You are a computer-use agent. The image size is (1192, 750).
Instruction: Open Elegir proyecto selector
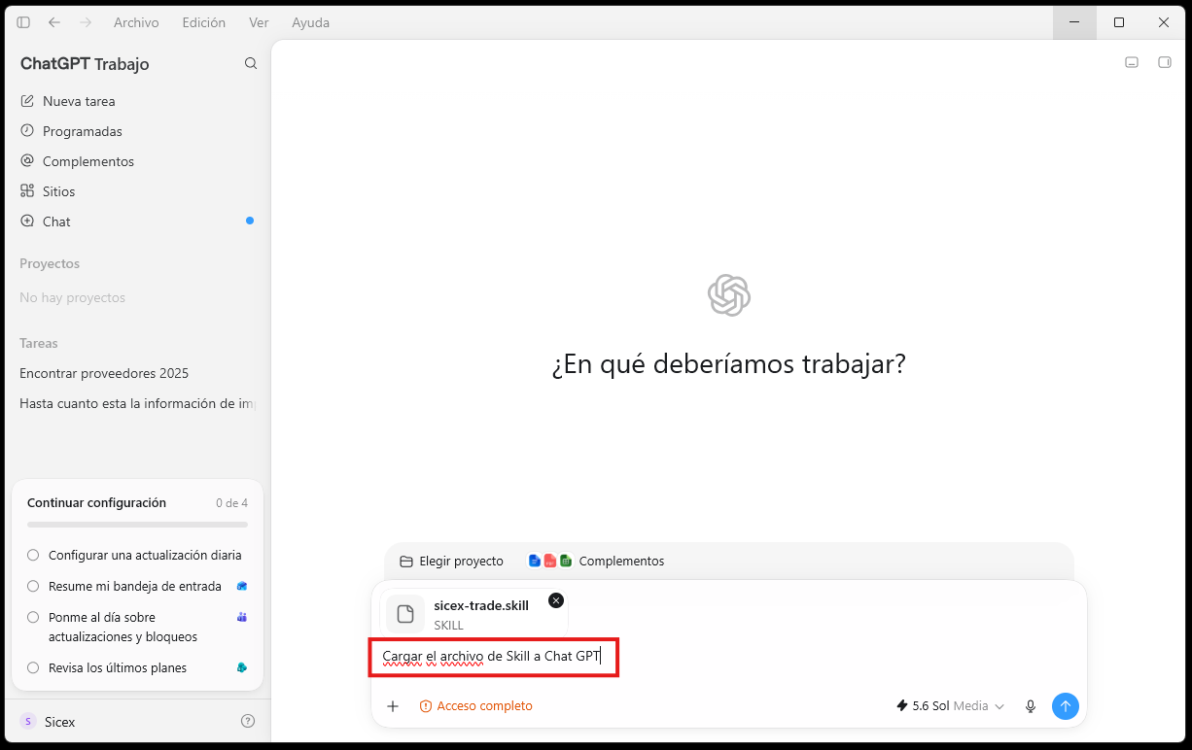tap(452, 561)
